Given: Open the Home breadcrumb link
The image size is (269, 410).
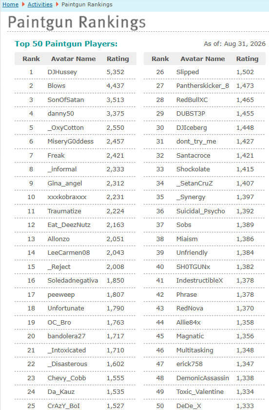Looking at the screenshot, I should [x=10, y=4].
